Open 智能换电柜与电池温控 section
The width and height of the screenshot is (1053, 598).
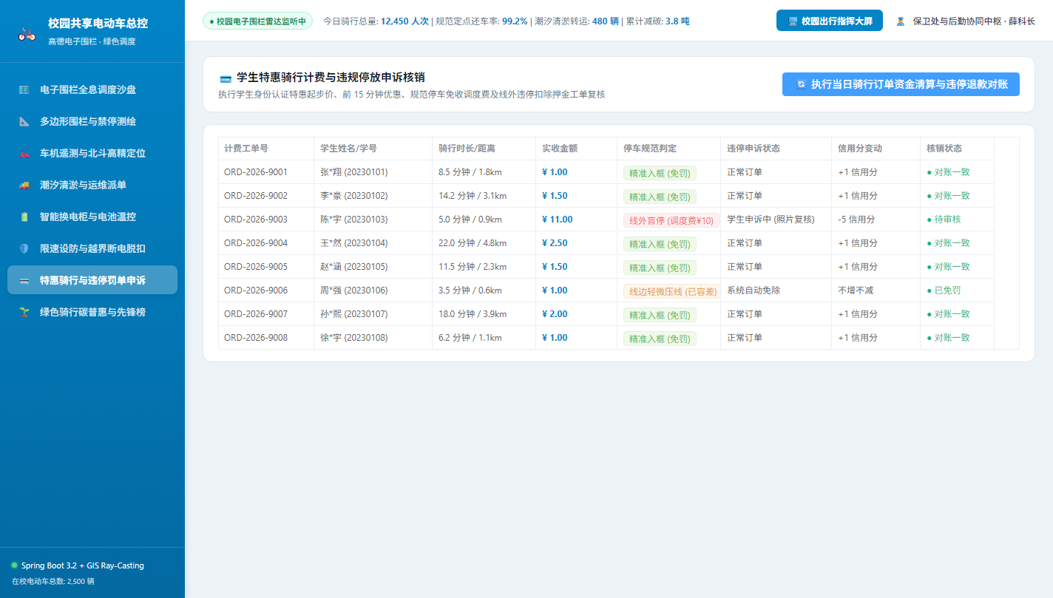point(92,217)
